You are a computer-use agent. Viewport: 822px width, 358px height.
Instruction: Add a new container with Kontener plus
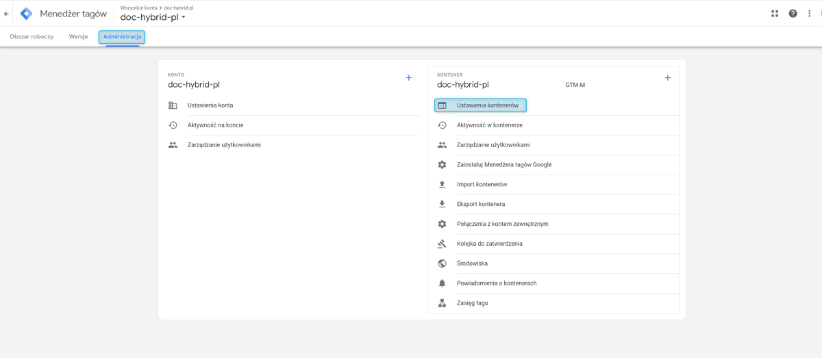click(x=668, y=78)
